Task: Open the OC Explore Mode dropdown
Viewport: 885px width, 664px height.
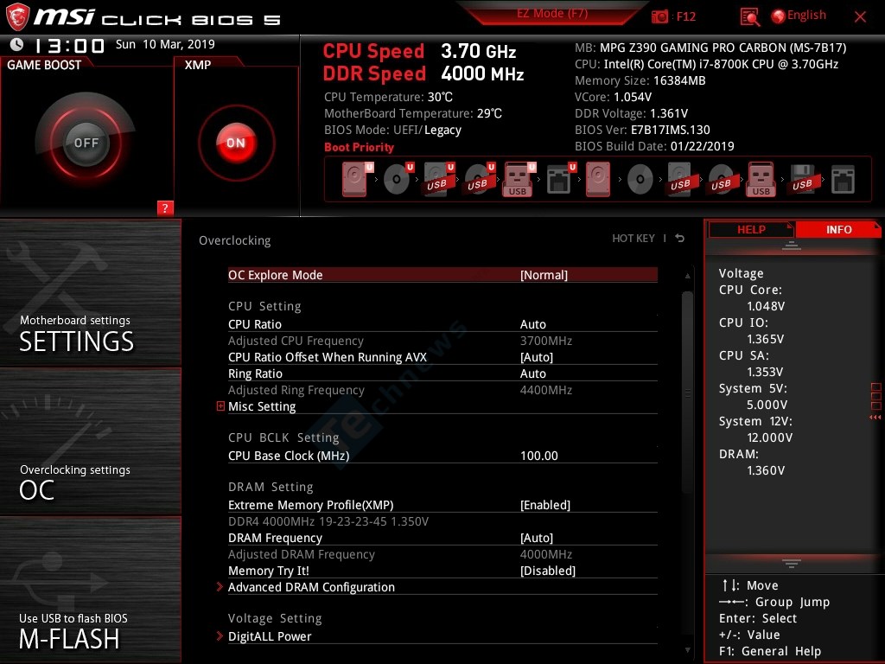Action: pos(544,275)
